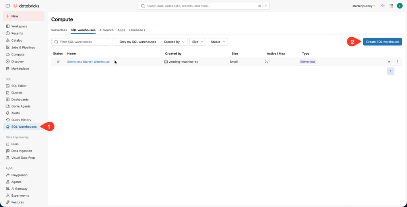Click the New button

click(23, 16)
